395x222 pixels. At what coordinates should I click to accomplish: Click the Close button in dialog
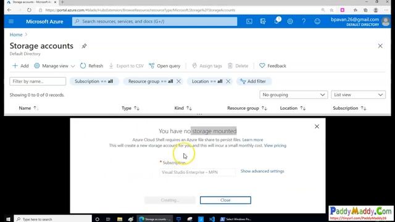[x=225, y=200]
